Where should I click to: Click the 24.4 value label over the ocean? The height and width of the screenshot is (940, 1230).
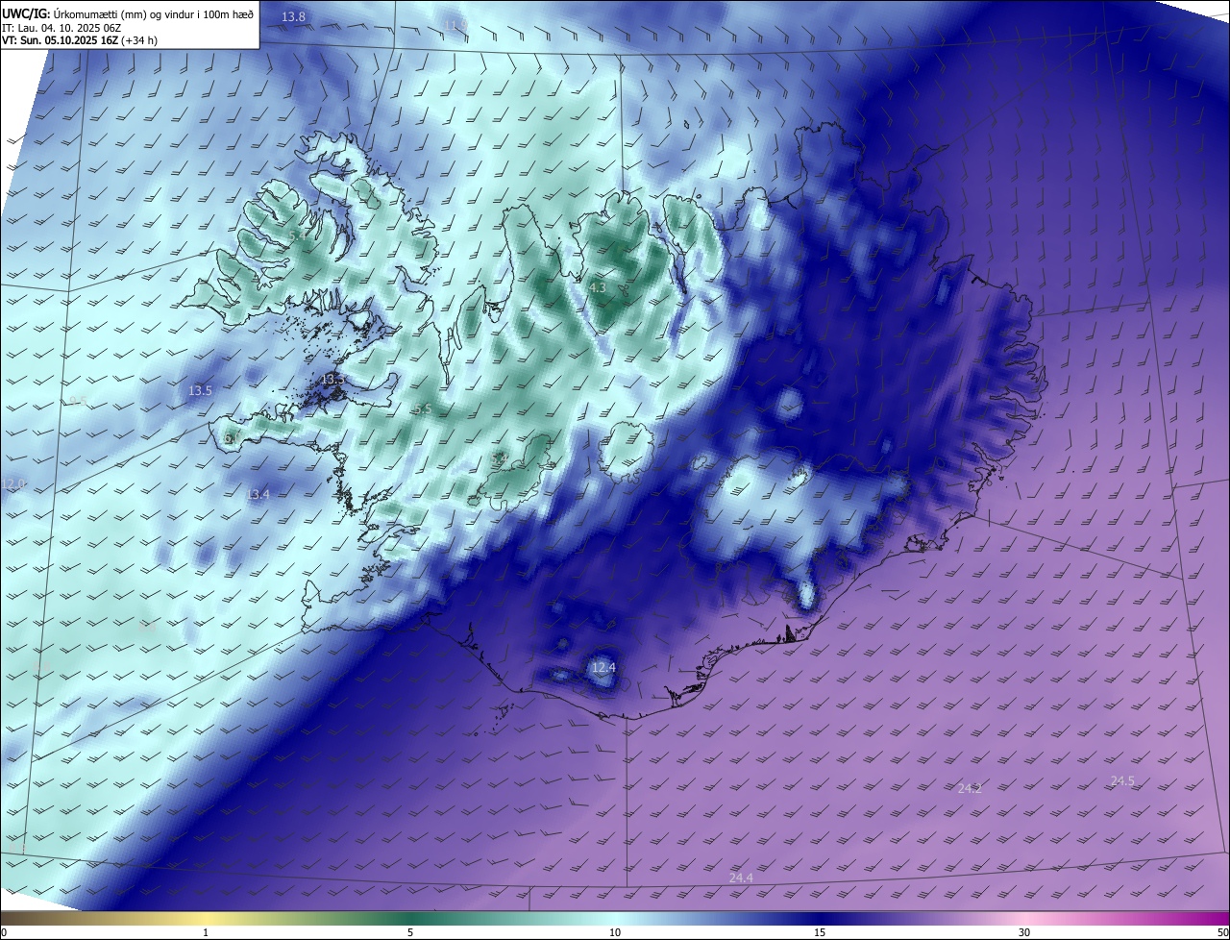pos(741,878)
